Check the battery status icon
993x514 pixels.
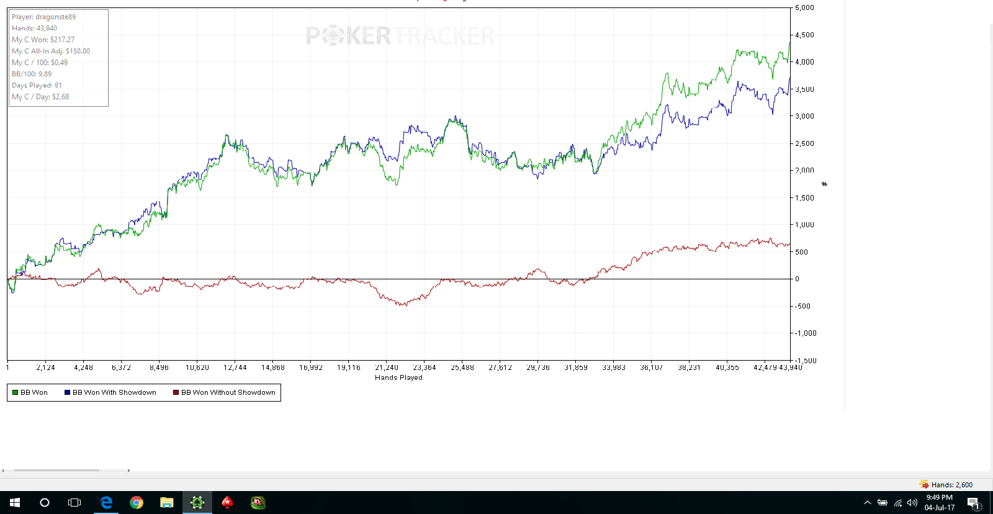click(882, 503)
